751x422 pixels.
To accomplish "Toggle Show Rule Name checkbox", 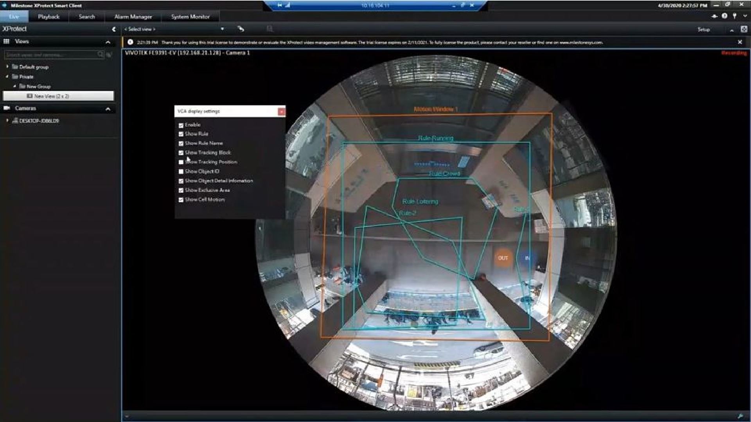I will pyautogui.click(x=181, y=144).
